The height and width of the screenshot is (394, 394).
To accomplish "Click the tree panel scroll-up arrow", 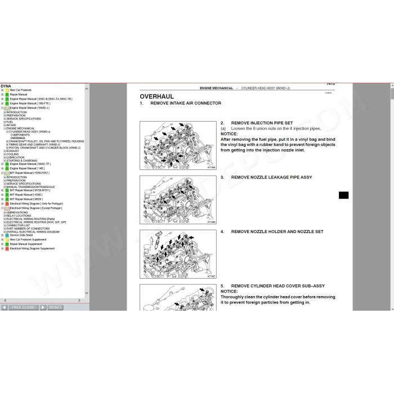I will 87,89.
